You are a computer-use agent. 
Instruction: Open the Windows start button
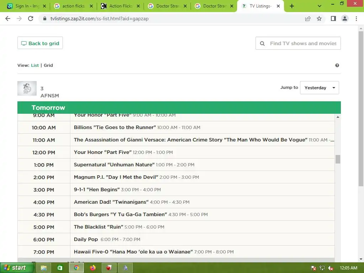pyautogui.click(x=16, y=268)
